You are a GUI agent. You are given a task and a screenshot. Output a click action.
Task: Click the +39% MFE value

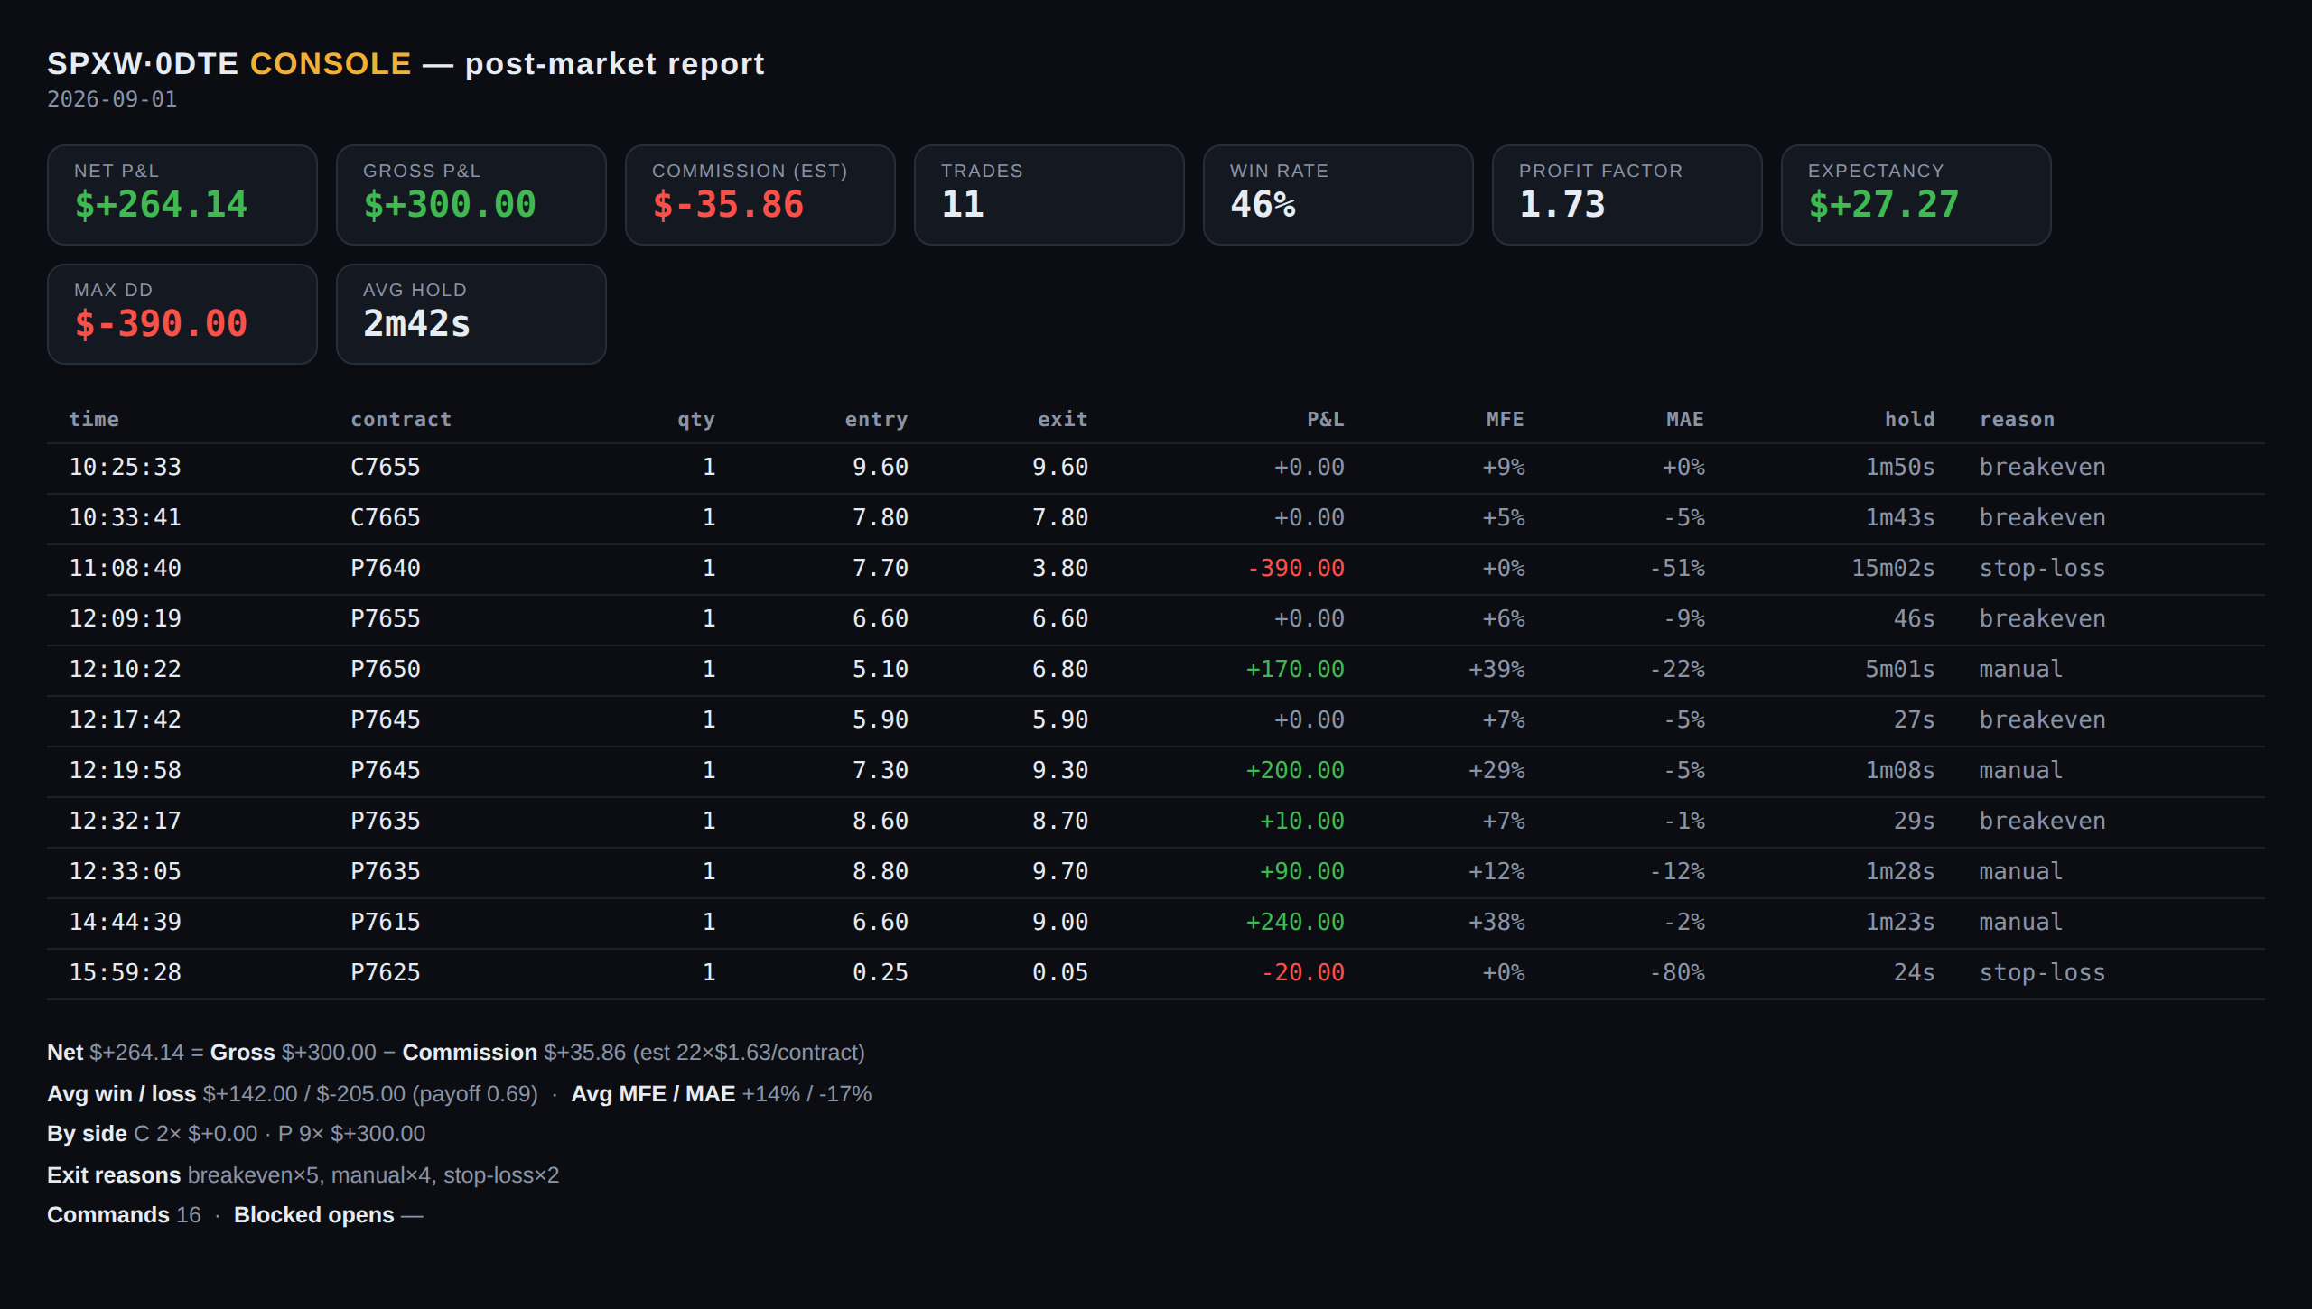[x=1496, y=670]
